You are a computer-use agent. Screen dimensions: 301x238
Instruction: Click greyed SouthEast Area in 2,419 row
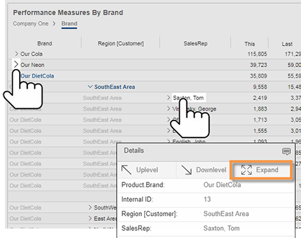click(102, 98)
